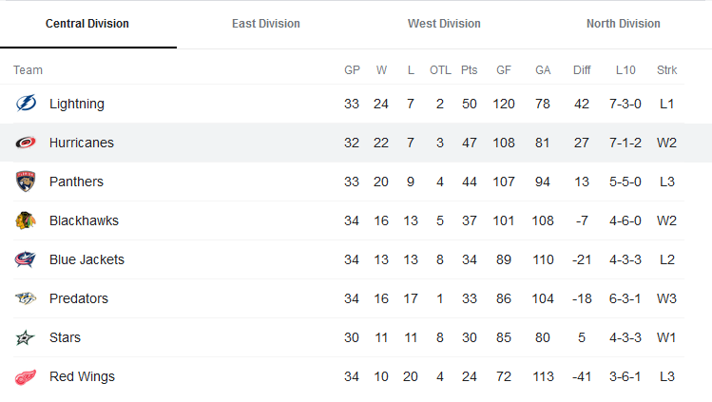Click the Lightning team logo
Screen dimensions: 712x402
click(26, 104)
